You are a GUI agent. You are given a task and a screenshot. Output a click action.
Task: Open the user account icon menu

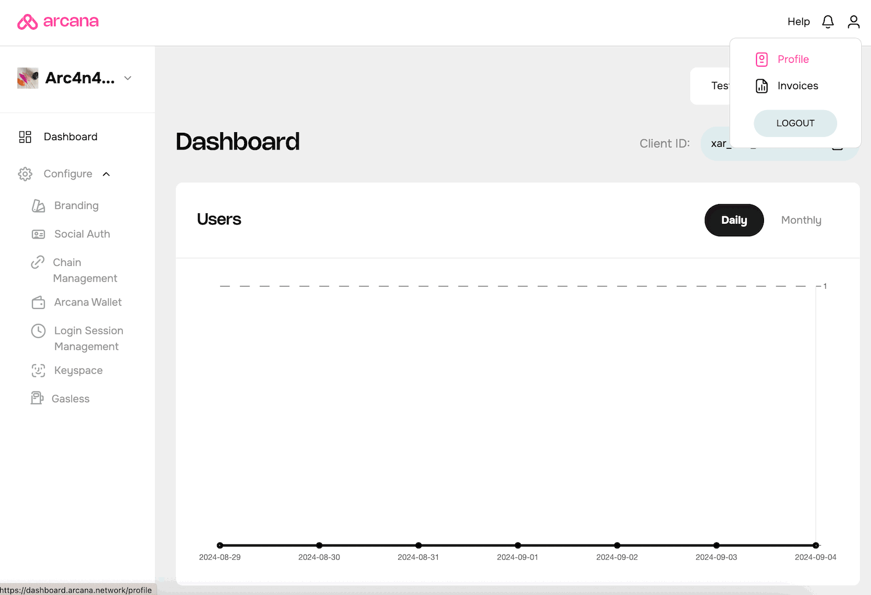tap(854, 22)
